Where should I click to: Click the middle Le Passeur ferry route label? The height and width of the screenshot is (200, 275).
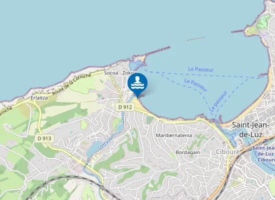pos(195,85)
